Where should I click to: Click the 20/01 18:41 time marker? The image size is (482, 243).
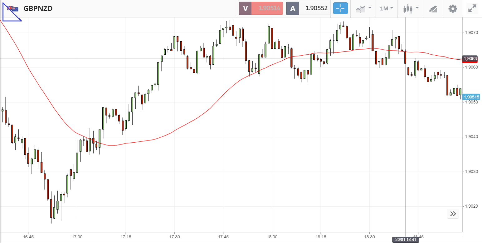[x=405, y=240]
